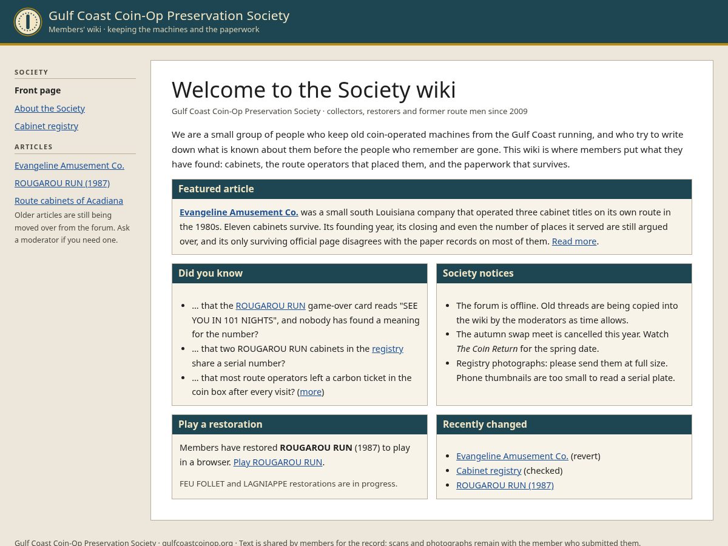This screenshot has width=728, height=546.
Task: Open Cabinet registry in Recently changed
Action: pos(489,471)
